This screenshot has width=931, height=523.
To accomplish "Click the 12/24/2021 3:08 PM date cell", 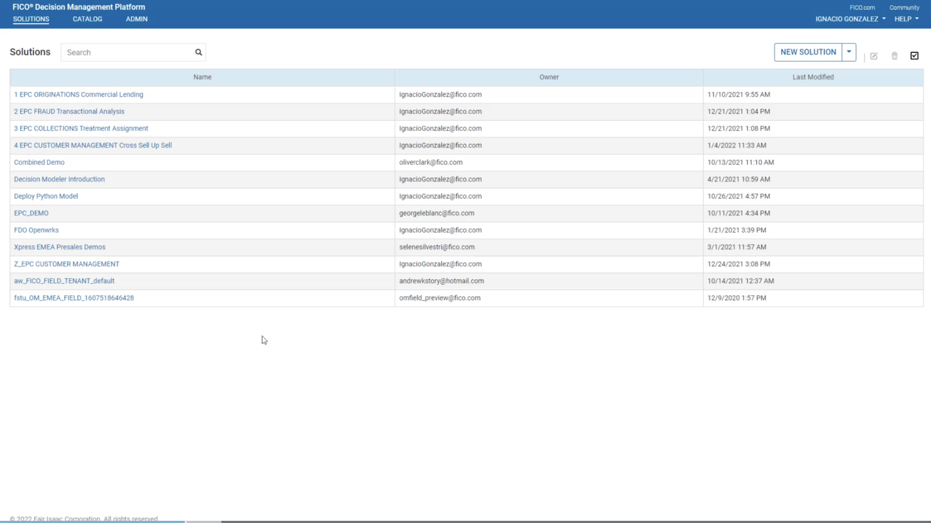I will pyautogui.click(x=813, y=264).
